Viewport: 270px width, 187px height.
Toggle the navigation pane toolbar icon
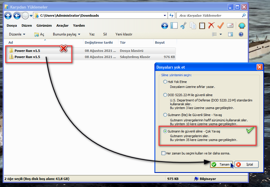(x=174, y=25)
